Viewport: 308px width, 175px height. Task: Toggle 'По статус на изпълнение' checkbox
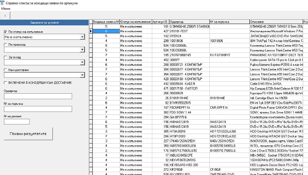(5, 32)
